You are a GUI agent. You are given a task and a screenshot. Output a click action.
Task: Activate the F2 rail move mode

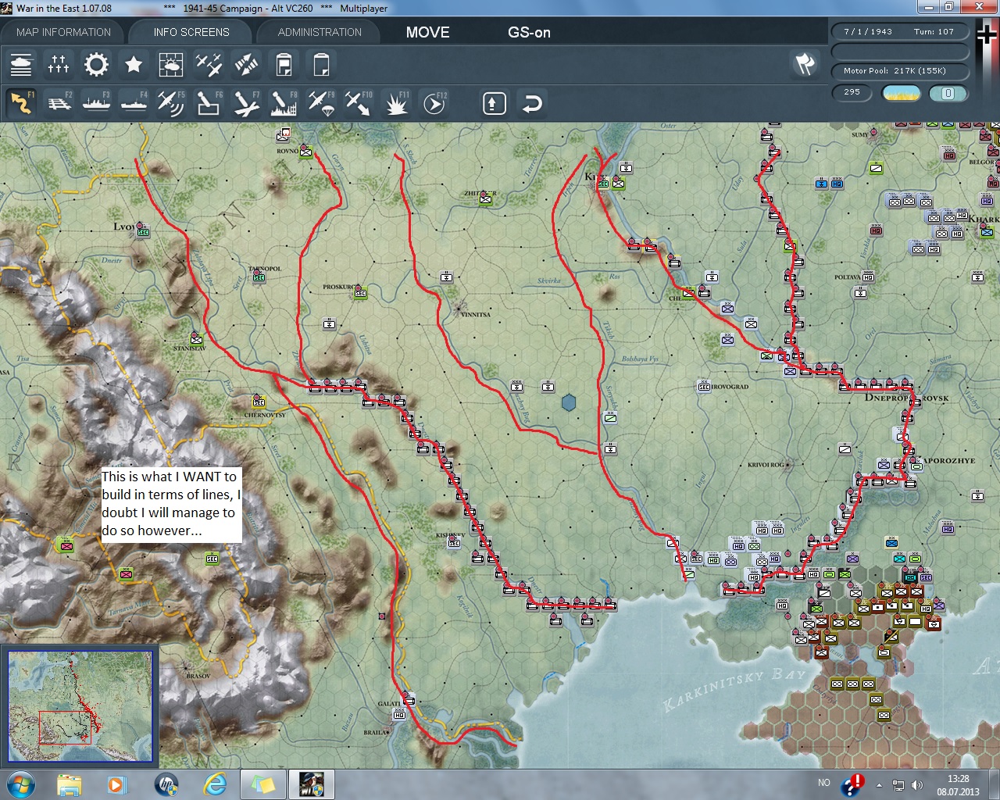coord(59,103)
